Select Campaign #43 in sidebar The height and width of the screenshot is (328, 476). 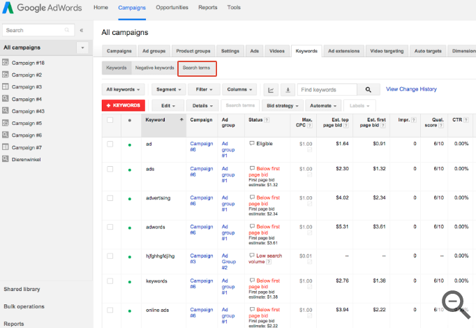tap(28, 111)
